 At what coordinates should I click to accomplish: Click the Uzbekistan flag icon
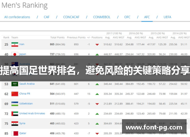point(15,104)
